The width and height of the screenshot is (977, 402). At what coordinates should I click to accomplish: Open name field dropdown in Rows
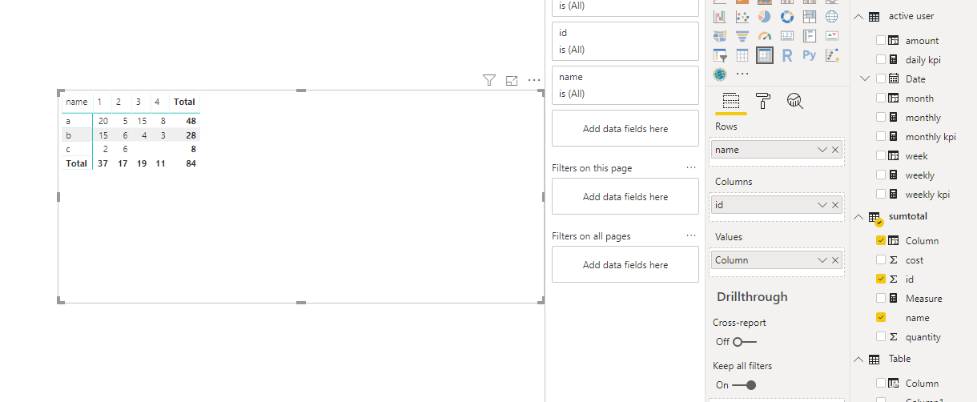coord(822,150)
